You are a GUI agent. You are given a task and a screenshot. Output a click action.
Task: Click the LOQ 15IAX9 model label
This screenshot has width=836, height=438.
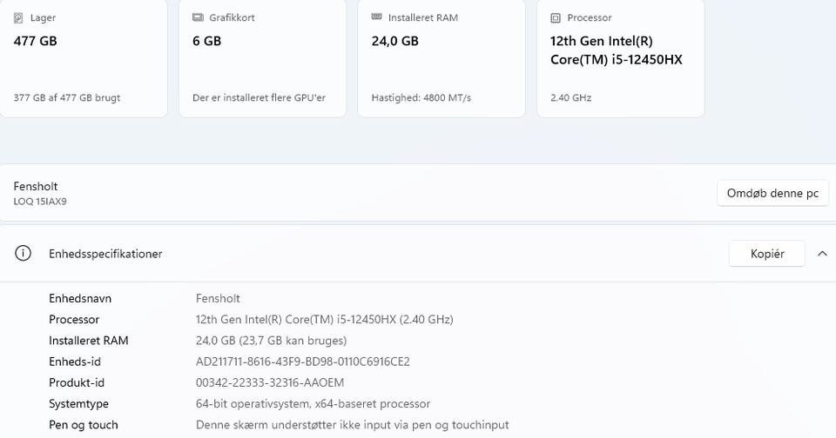40,202
